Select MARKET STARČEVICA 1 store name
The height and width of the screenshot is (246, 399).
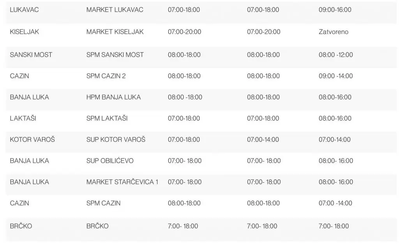[x=122, y=182]
